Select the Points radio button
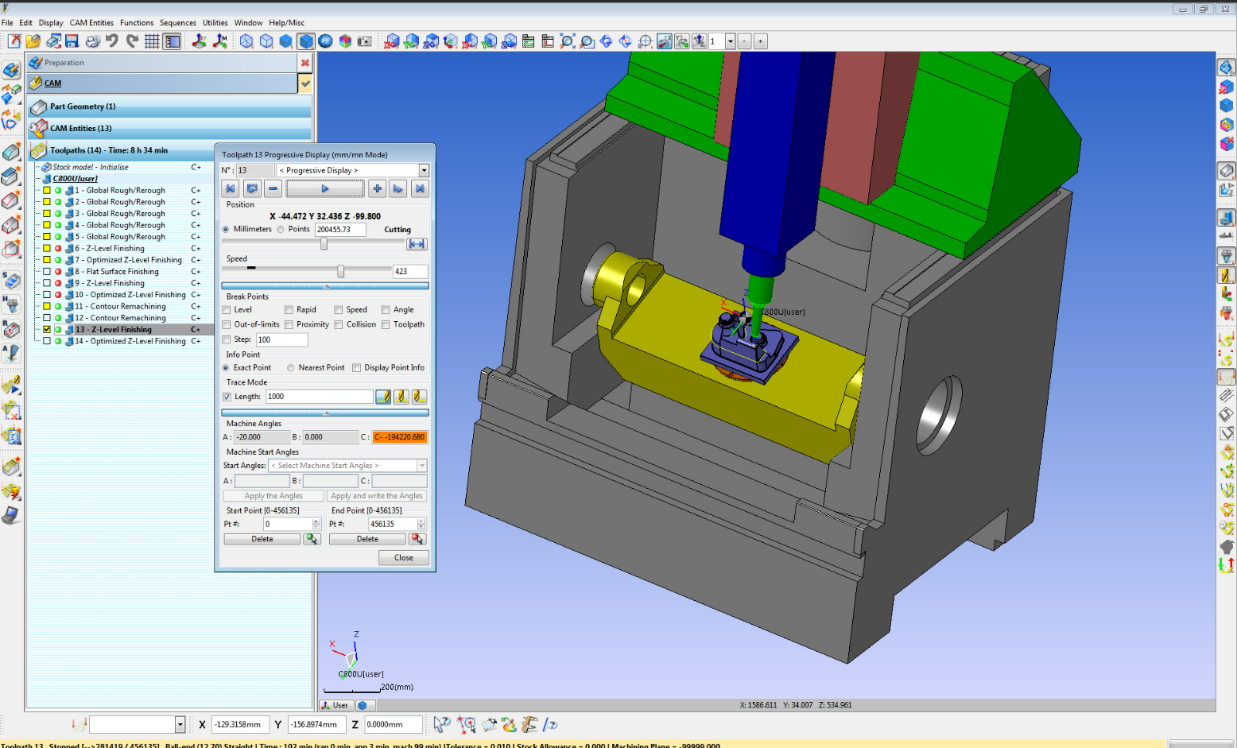1237x748 pixels. click(x=281, y=230)
